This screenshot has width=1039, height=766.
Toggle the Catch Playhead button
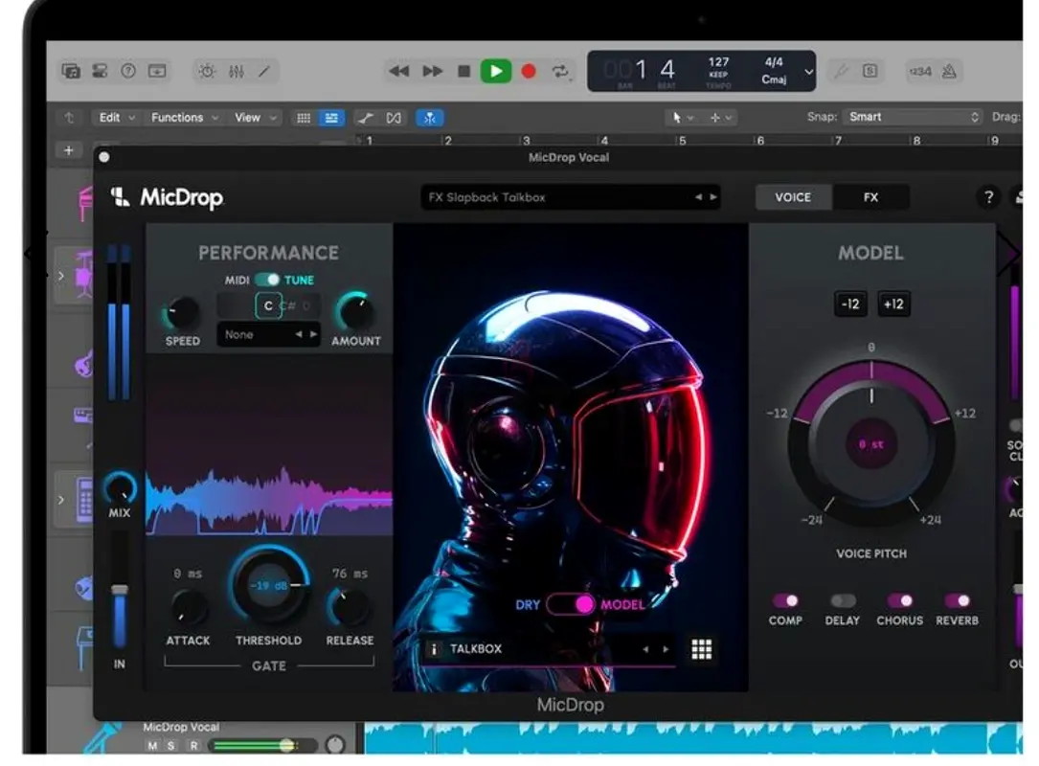[429, 118]
